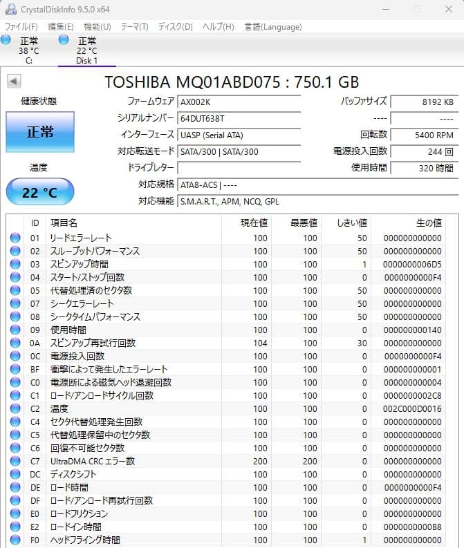
Task: Click status orb for attribute 07 シークエラーレート
Action: point(15,303)
